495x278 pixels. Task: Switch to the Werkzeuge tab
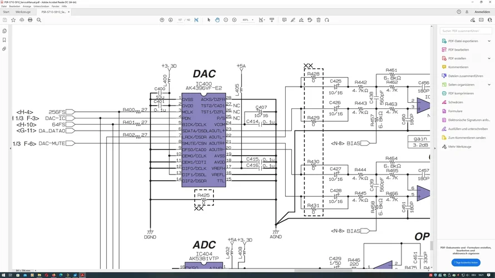[x=23, y=12]
